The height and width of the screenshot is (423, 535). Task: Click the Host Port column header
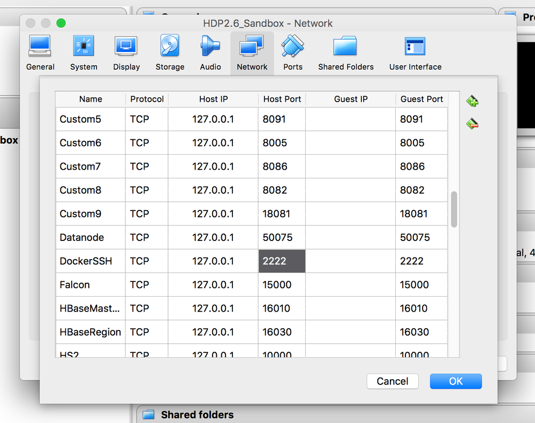click(282, 99)
